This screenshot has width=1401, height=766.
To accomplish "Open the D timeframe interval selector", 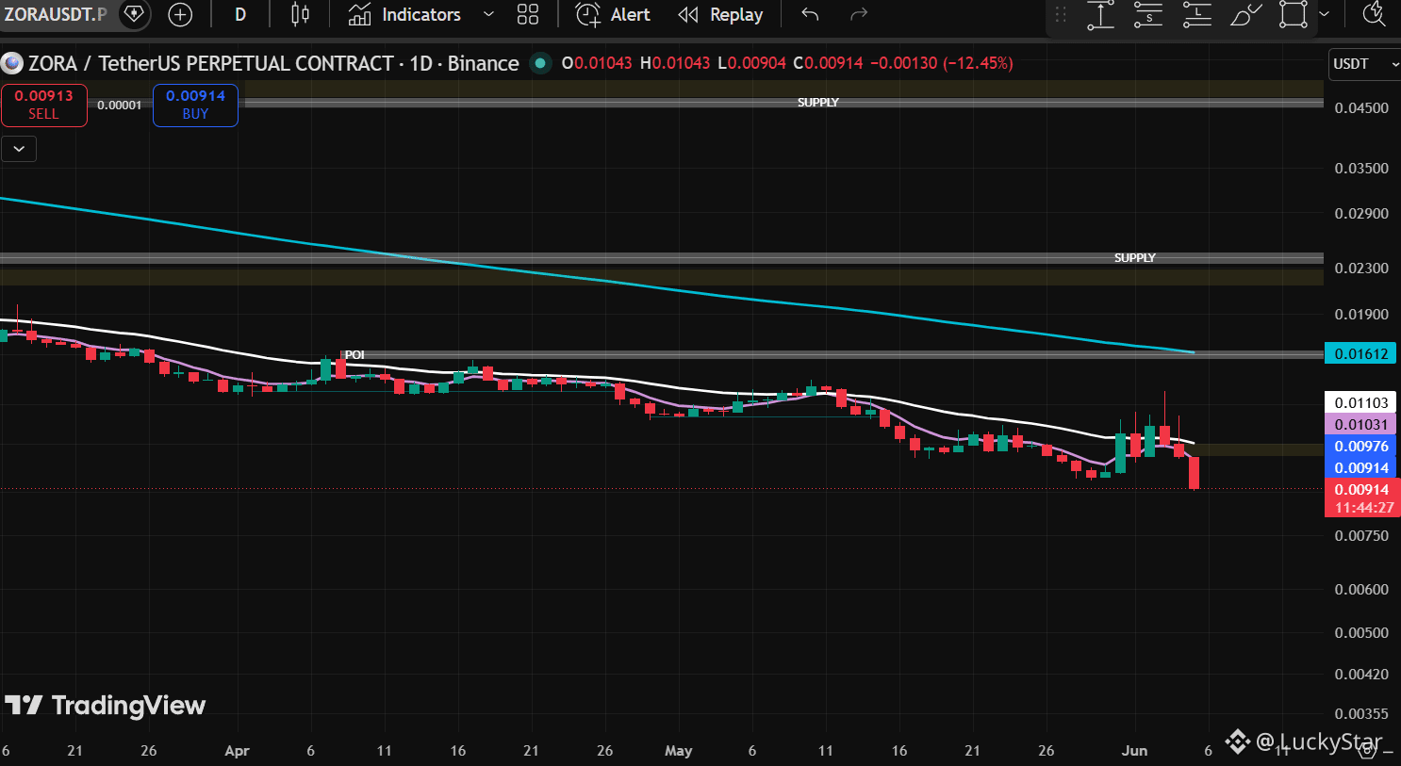I will pos(240,14).
